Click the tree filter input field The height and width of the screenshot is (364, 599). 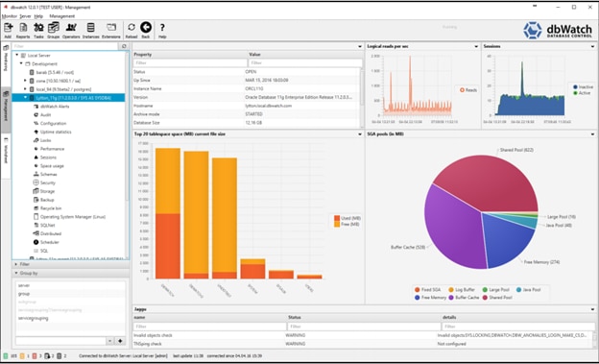[x=65, y=46]
